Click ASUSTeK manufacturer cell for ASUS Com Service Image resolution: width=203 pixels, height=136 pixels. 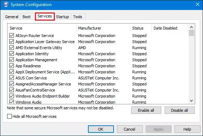point(99,78)
